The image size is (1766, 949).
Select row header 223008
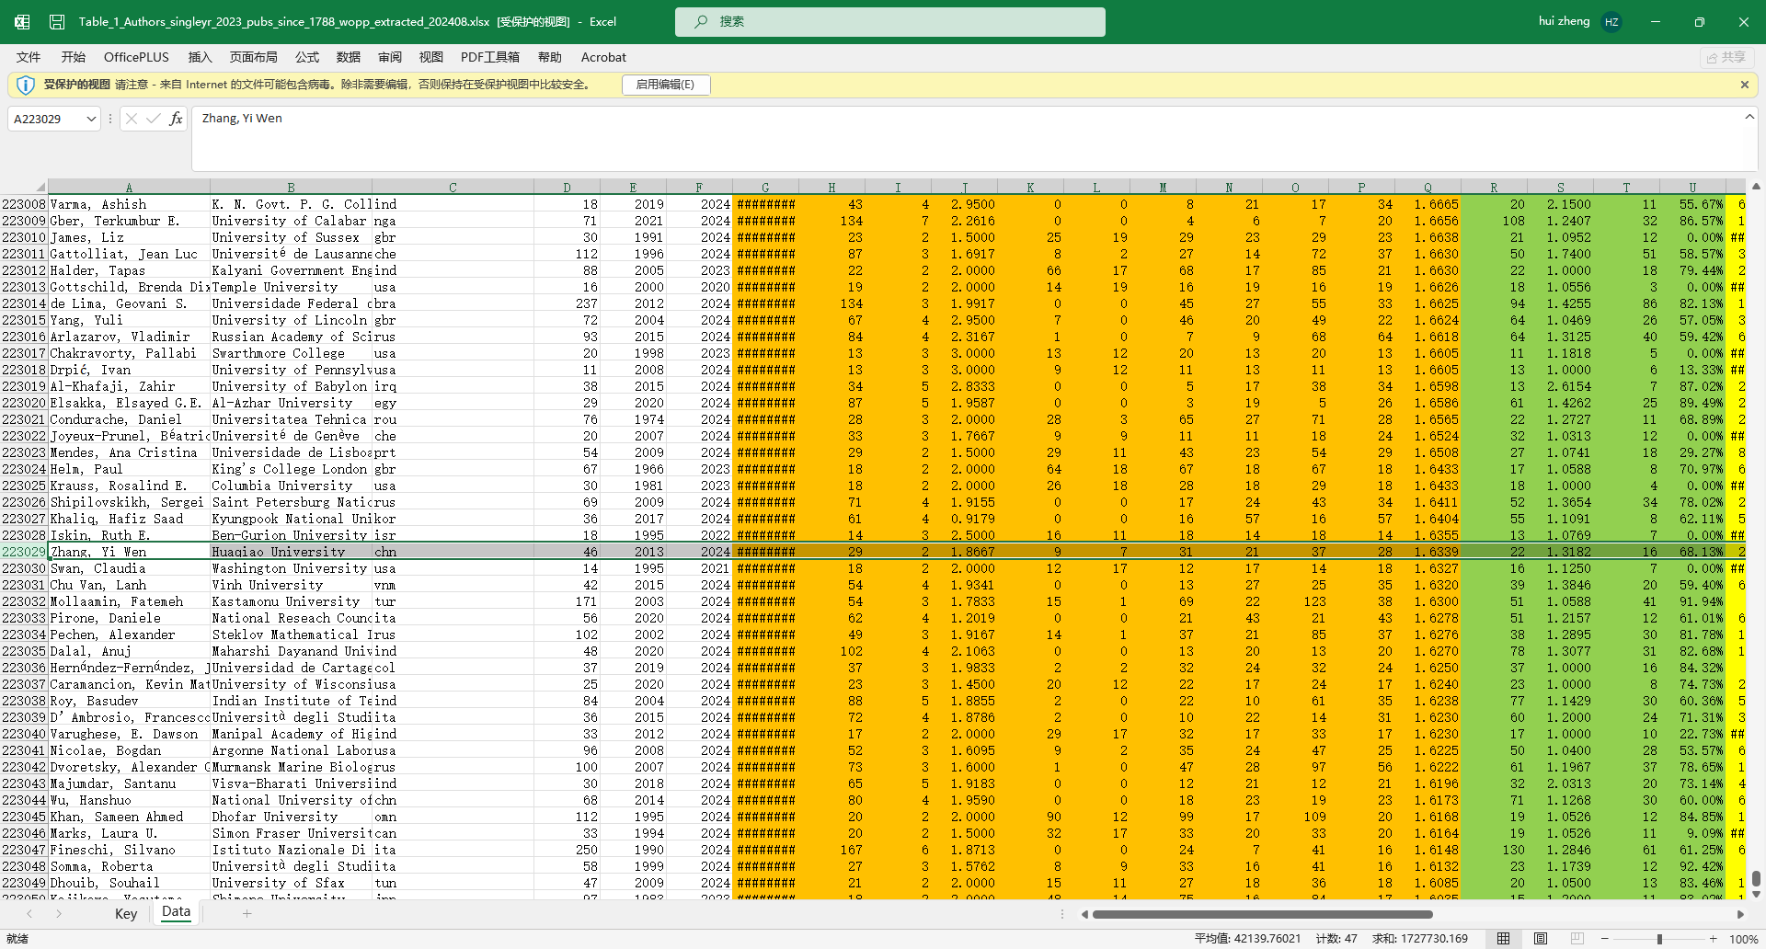click(24, 204)
